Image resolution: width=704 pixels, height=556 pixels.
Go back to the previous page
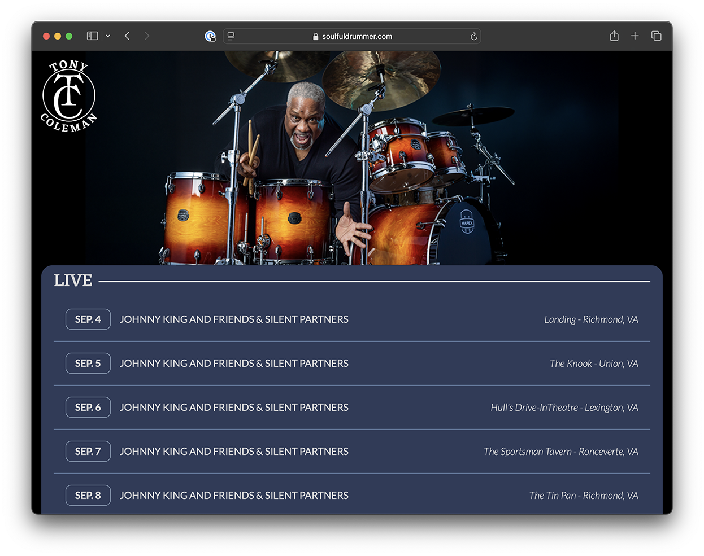point(127,36)
